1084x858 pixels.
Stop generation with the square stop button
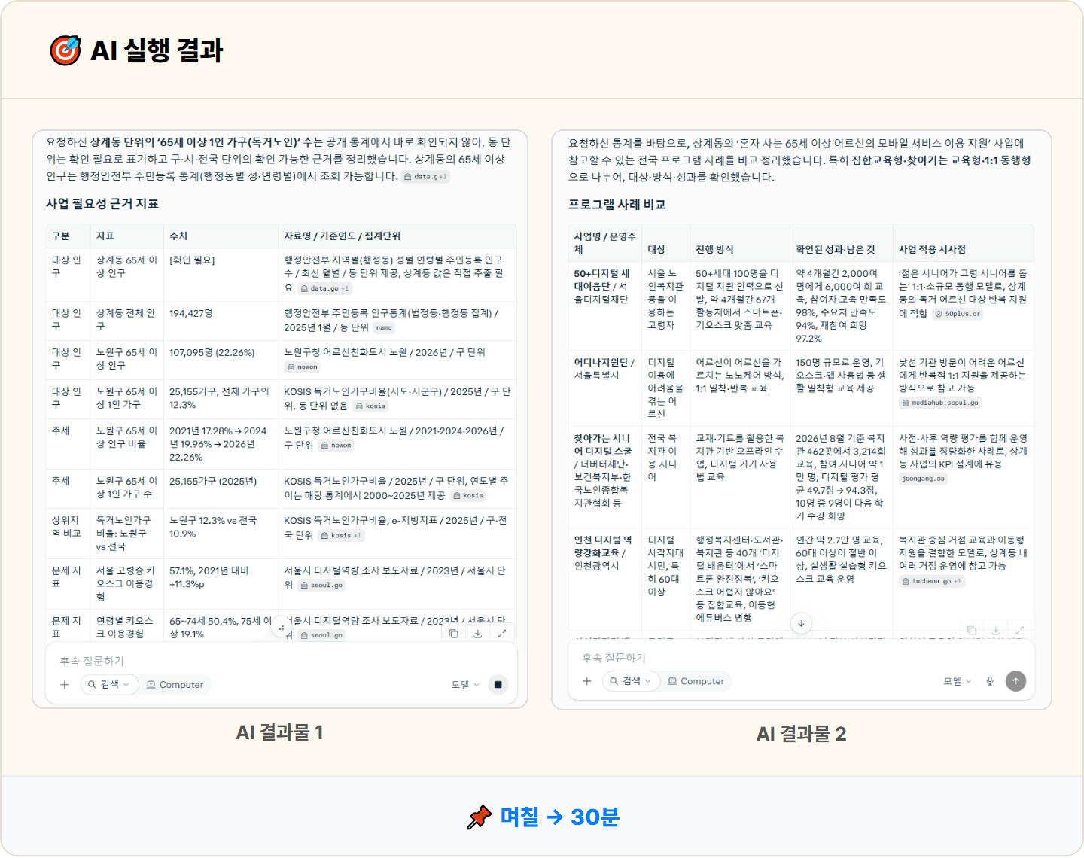coord(498,685)
